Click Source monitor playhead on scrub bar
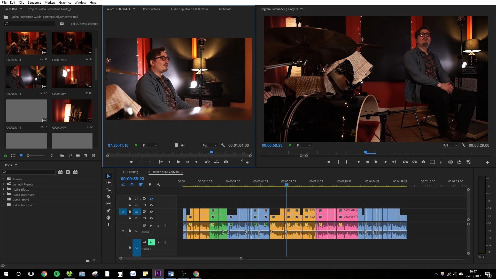Viewport: 496px width, 279px height. click(x=211, y=152)
